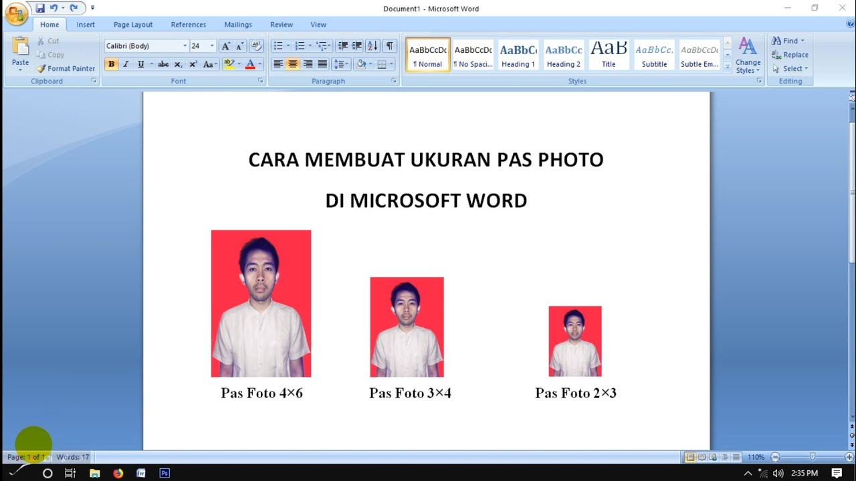Open the Mailings tab
This screenshot has width=856, height=481.
click(x=238, y=25)
